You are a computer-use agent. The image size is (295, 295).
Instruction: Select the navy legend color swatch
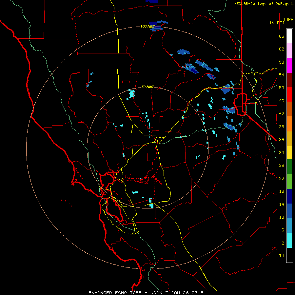click(x=289, y=196)
